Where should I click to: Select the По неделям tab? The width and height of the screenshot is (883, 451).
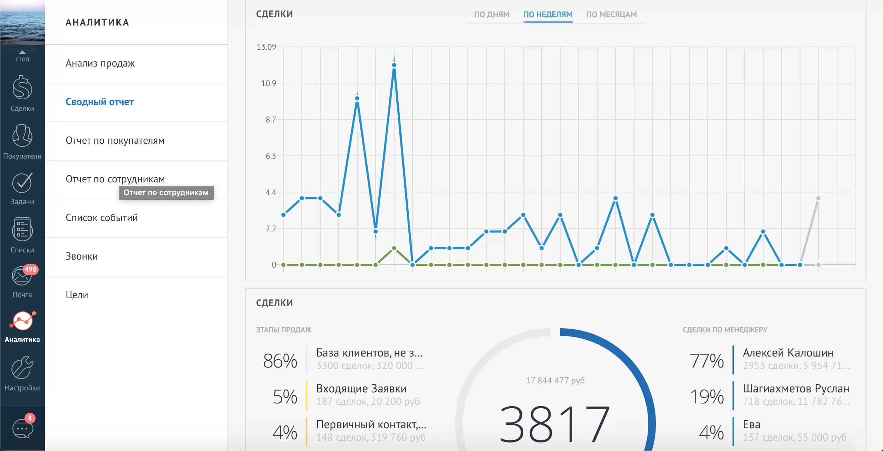548,14
